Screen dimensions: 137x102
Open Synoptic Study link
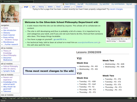click(x=9, y=71)
